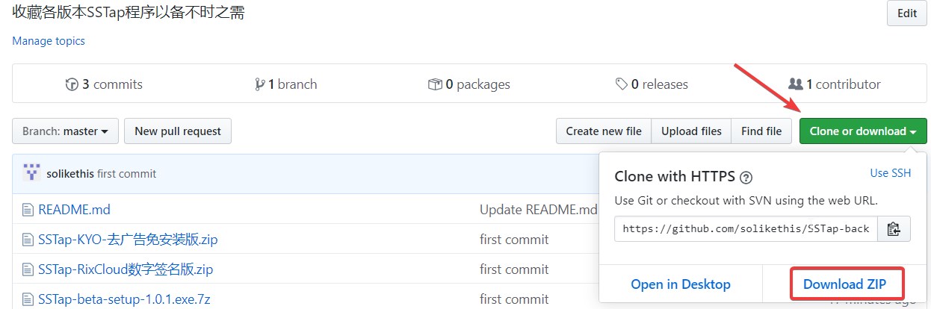Select the Upload files button
The width and height of the screenshot is (931, 309).
691,131
